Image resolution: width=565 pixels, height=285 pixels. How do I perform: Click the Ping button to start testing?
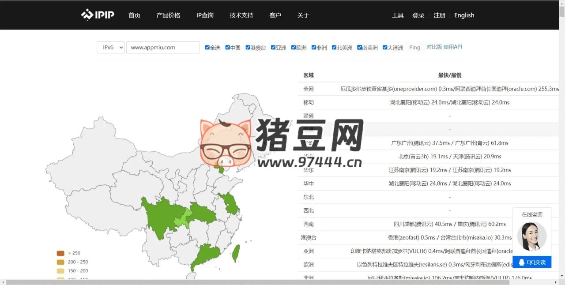point(414,47)
